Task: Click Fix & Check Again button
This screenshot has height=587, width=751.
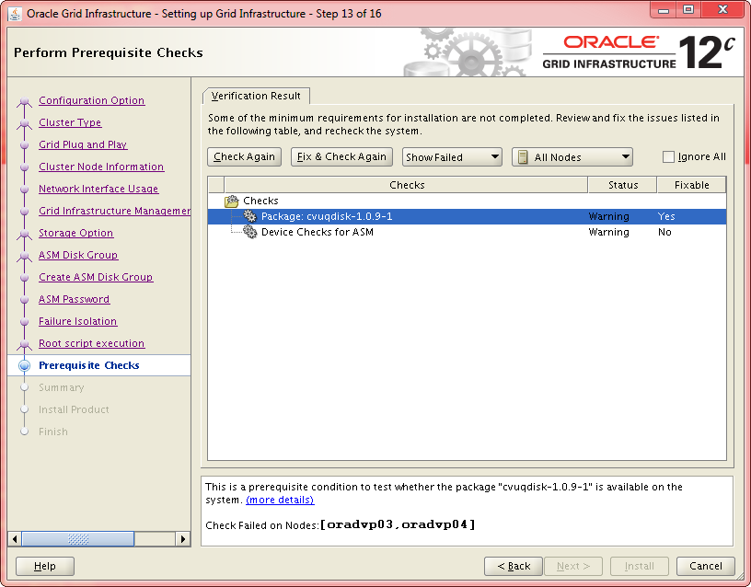Action: pos(342,157)
